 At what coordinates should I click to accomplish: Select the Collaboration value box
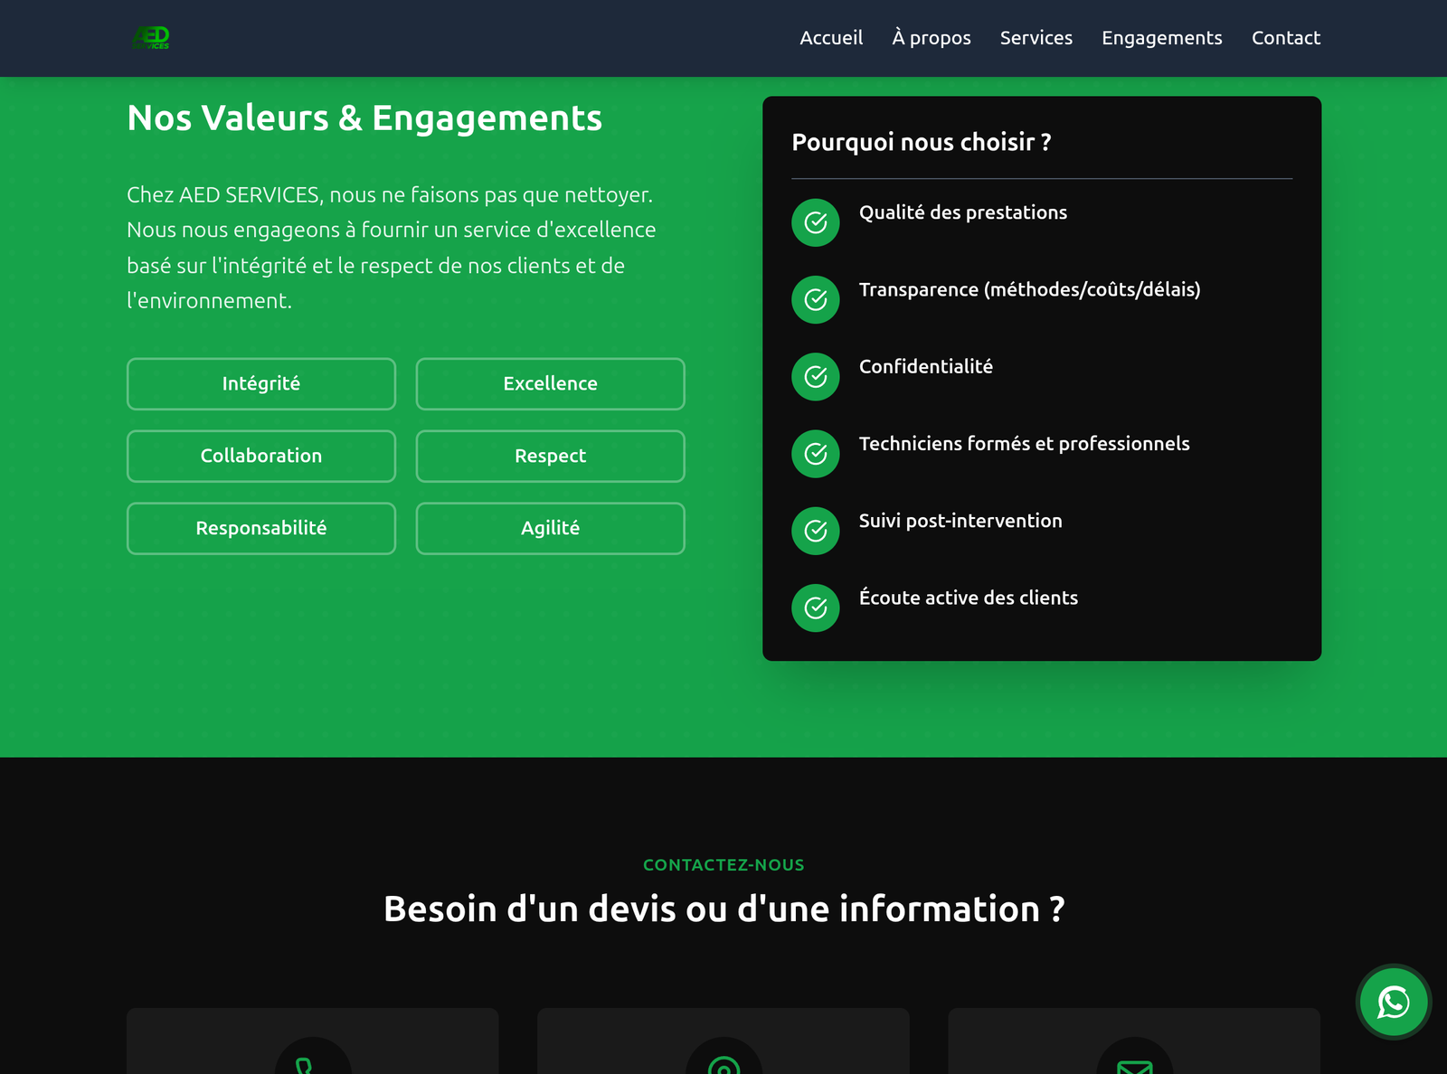pyautogui.click(x=261, y=456)
